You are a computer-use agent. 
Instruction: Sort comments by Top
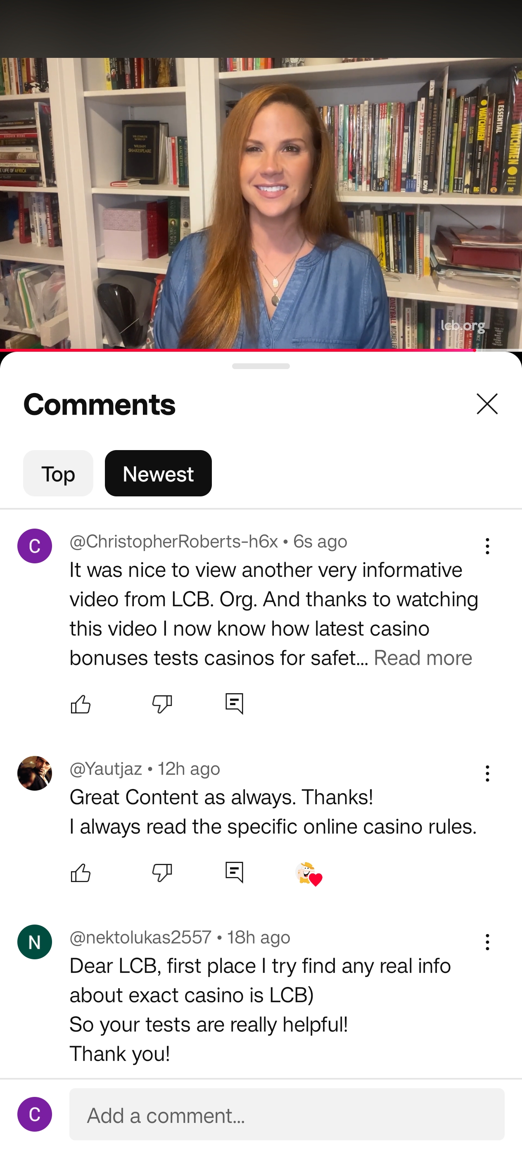tap(58, 473)
